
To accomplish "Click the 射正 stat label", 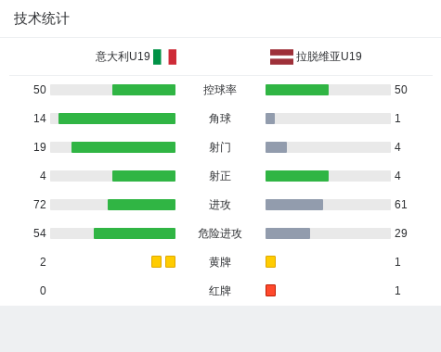I will 220,176.
